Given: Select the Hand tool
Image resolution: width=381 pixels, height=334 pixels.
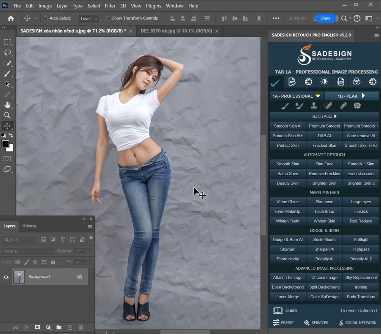Looking at the screenshot, I should [x=7, y=105].
